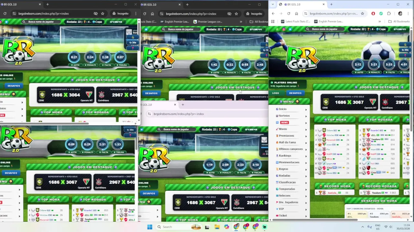Click the red Opera-style extension icon
Screen dimensions: 414x232
tap(373, 14)
